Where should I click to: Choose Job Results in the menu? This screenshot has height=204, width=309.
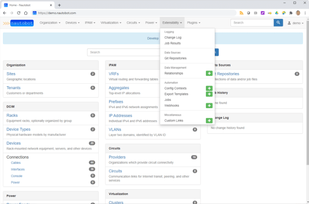[172, 43]
